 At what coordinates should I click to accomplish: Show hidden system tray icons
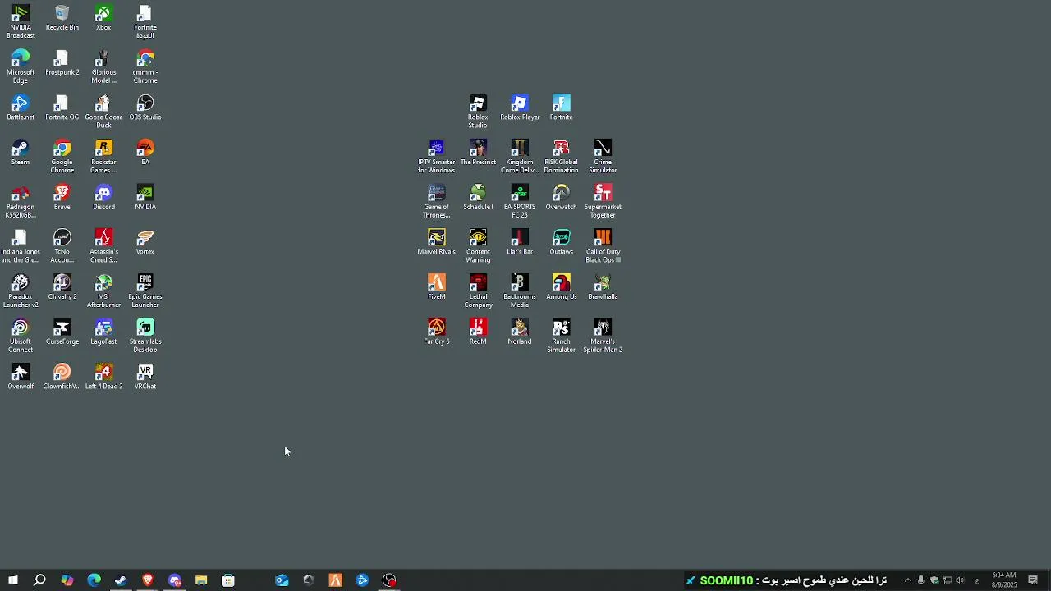(x=907, y=580)
